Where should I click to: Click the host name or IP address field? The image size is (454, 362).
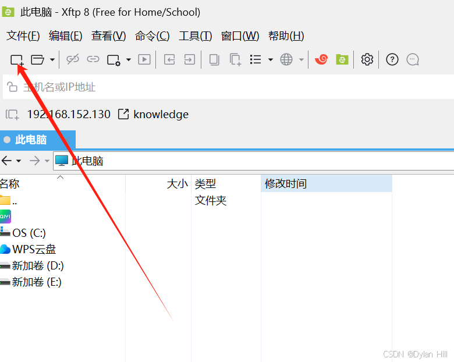[229, 87]
